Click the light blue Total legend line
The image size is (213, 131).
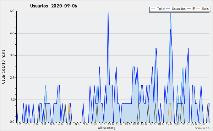pos(153,9)
